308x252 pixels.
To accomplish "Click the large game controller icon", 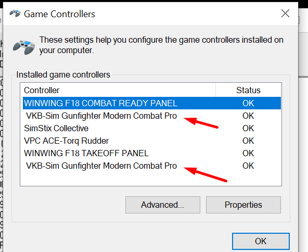I will click(x=24, y=47).
